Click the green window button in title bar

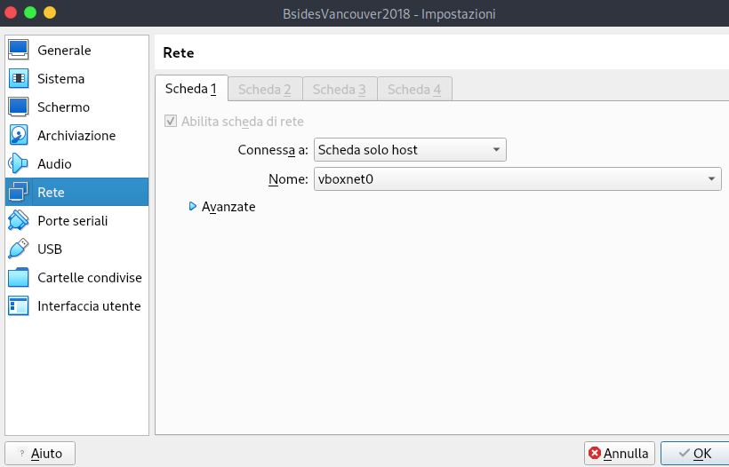tap(30, 12)
